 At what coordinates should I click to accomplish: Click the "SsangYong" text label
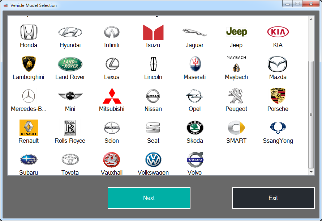[x=278, y=141]
